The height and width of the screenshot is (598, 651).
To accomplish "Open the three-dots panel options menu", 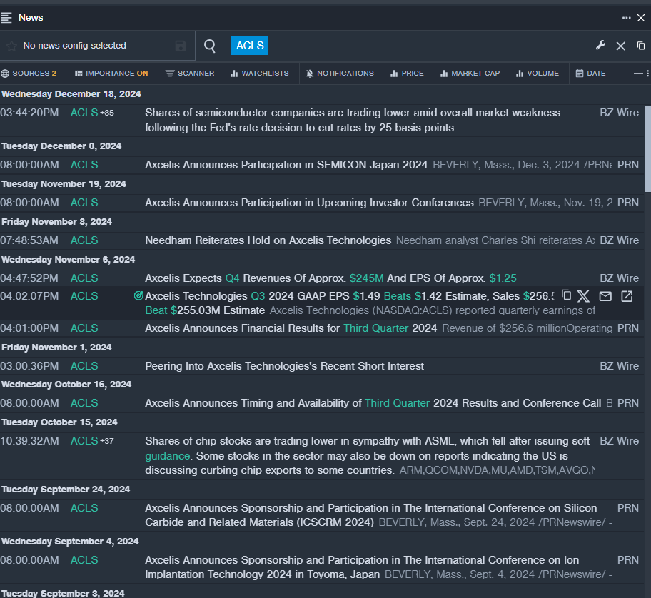I will pos(626,18).
